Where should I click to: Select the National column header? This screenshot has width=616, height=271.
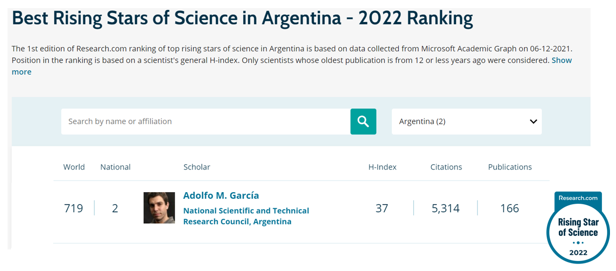[x=115, y=167]
